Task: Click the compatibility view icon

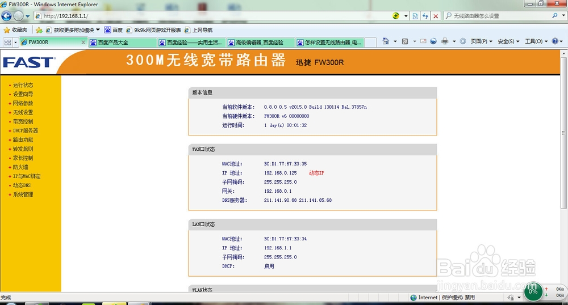Action: click(415, 16)
